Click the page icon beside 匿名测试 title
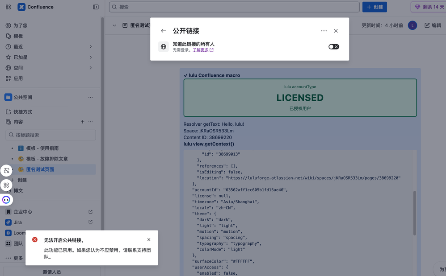The width and height of the screenshot is (446, 276). point(125,25)
